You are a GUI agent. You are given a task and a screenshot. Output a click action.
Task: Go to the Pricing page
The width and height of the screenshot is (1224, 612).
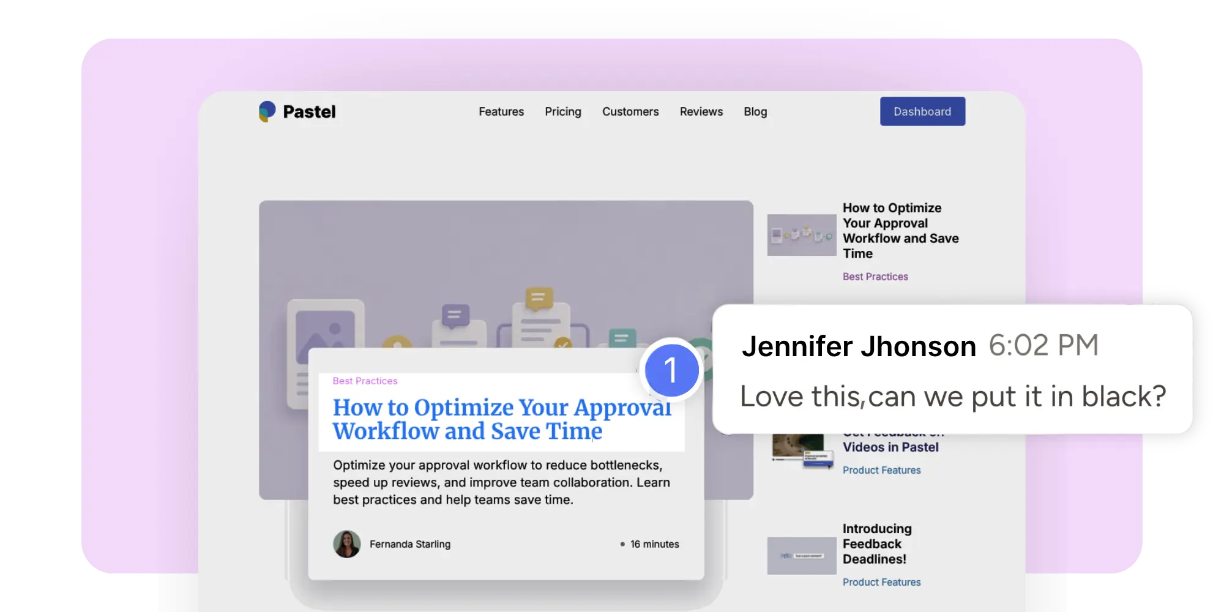pyautogui.click(x=563, y=111)
